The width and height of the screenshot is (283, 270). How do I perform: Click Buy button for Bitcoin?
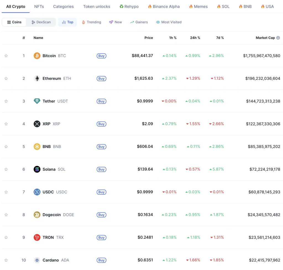coord(101,56)
